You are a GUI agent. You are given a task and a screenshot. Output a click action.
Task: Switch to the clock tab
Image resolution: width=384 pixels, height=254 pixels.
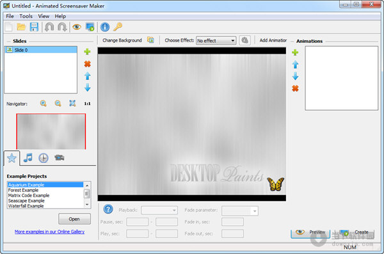44,158
